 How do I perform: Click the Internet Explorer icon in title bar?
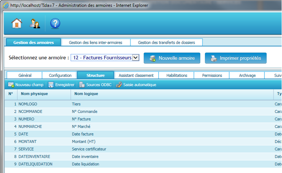point(5,5)
